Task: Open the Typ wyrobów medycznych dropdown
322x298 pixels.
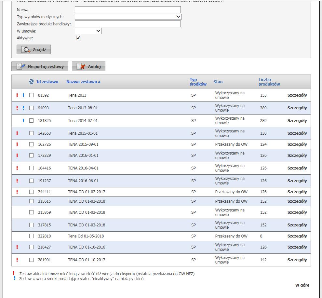Action: click(128, 17)
